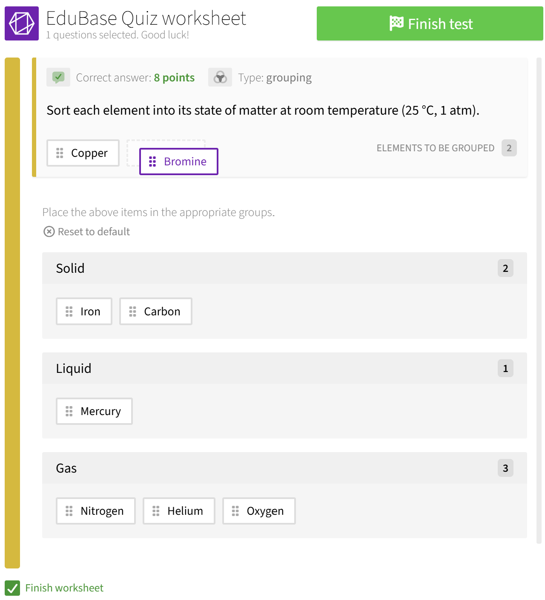The height and width of the screenshot is (600, 545).
Task: Click the green speech-bubble check icon
Action: pyautogui.click(x=58, y=77)
